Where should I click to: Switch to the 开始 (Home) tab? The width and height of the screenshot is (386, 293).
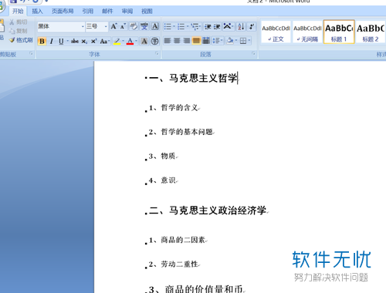tap(18, 11)
